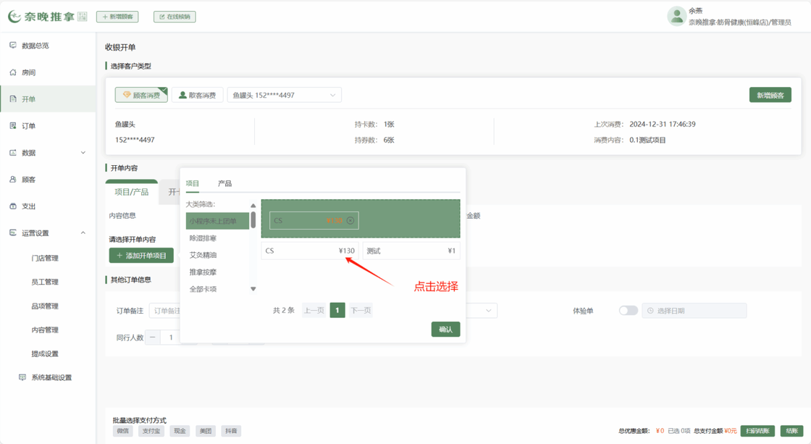Select 除湿排寒 category filter

pyautogui.click(x=217, y=238)
